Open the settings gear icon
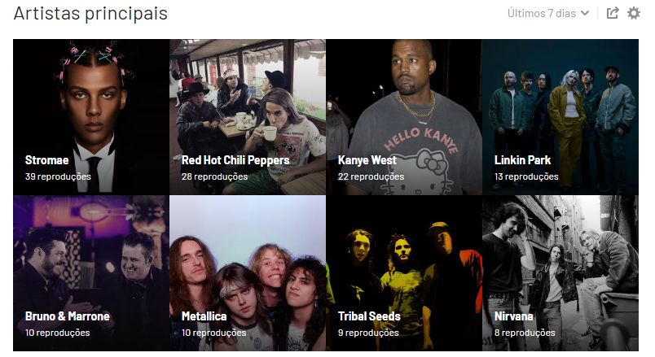 (x=634, y=13)
